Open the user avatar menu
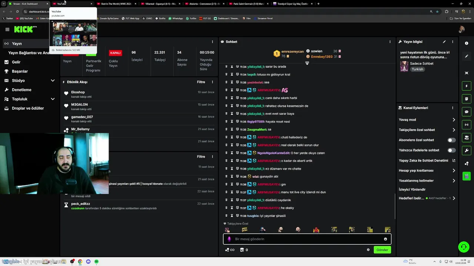The image size is (474, 266). pos(461,30)
